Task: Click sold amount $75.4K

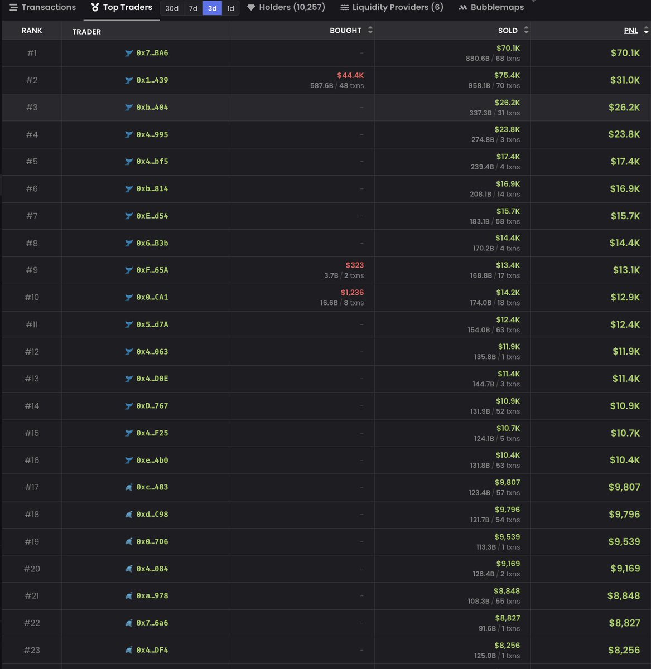Action: (507, 75)
